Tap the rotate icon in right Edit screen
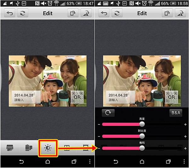Viewport: 189px width, 168px height. coord(167,13)
